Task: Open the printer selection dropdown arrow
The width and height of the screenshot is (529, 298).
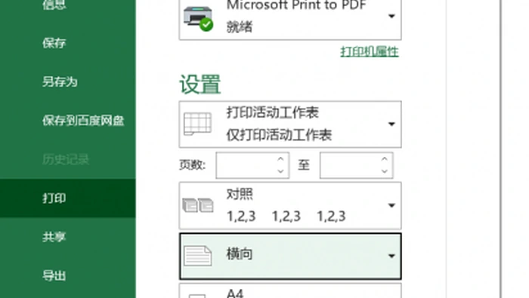Action: pos(391,16)
